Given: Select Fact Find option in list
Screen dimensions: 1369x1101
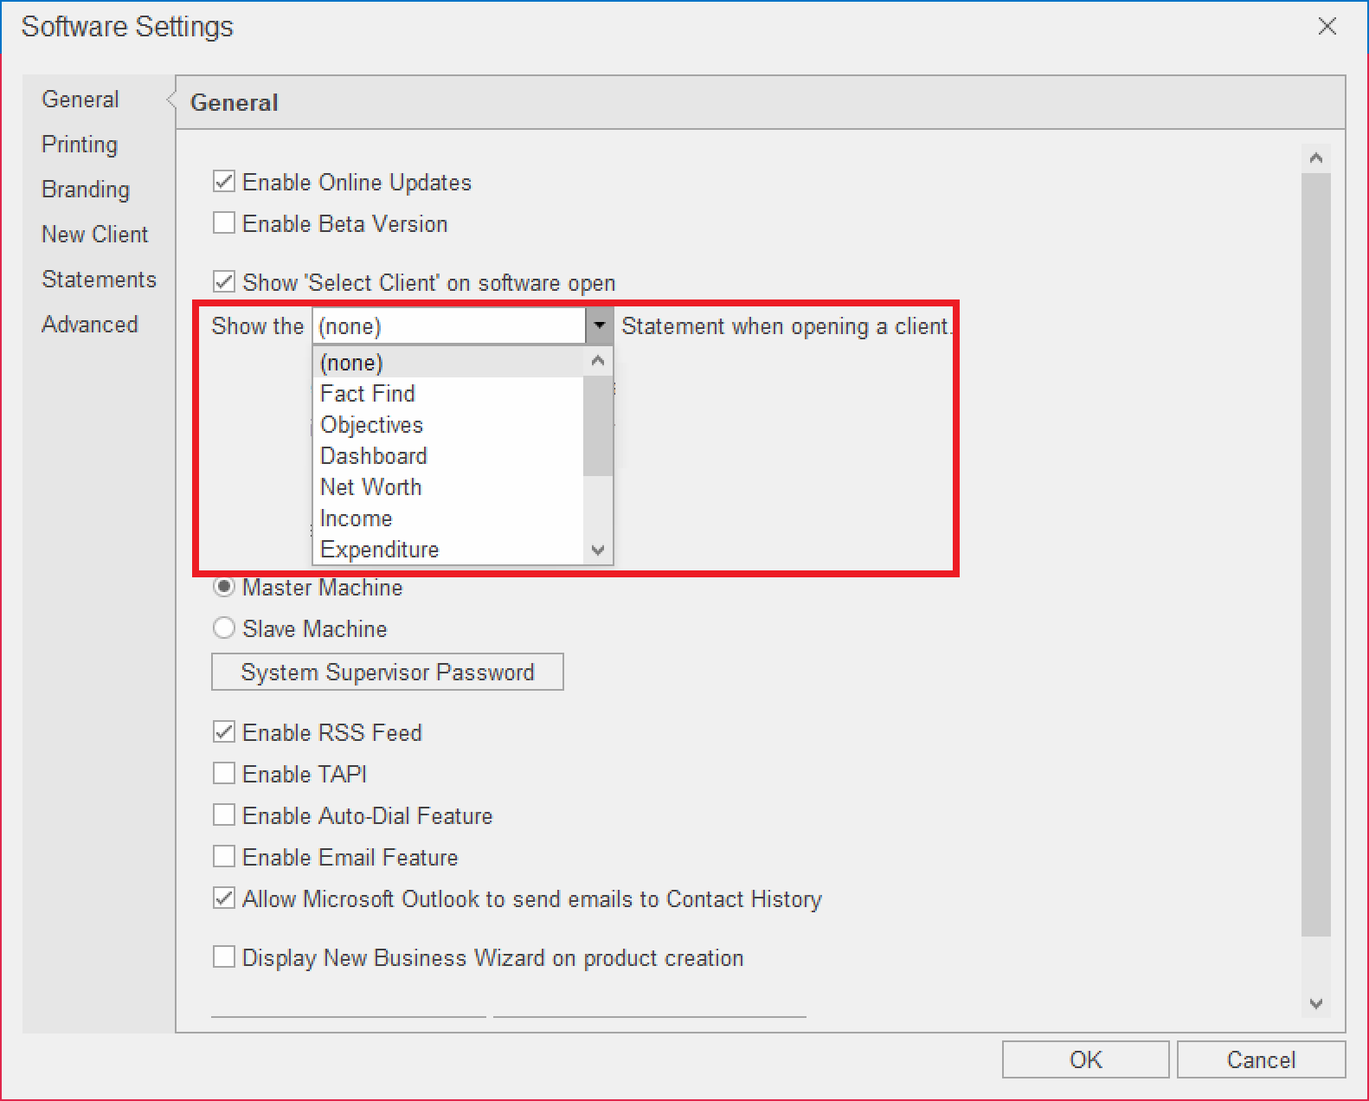Looking at the screenshot, I should click(x=368, y=394).
